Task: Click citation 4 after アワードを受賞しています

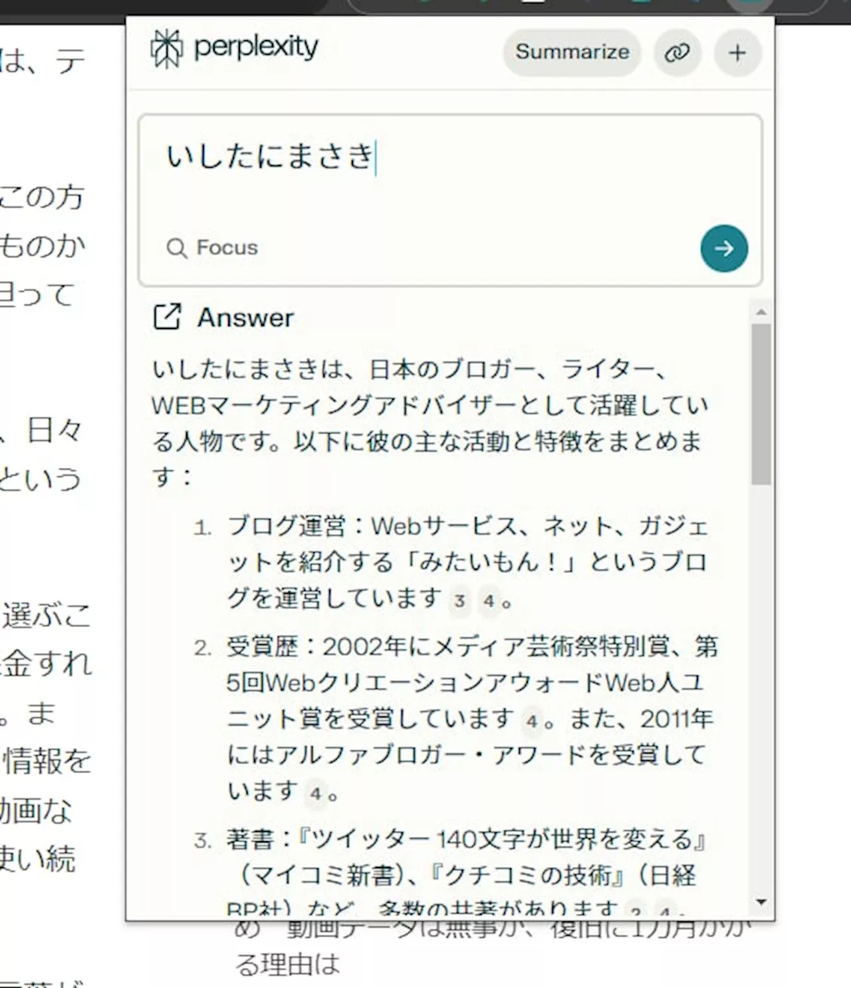Action: (316, 793)
